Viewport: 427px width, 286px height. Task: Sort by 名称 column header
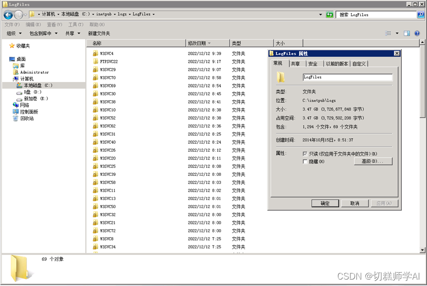(x=136, y=43)
